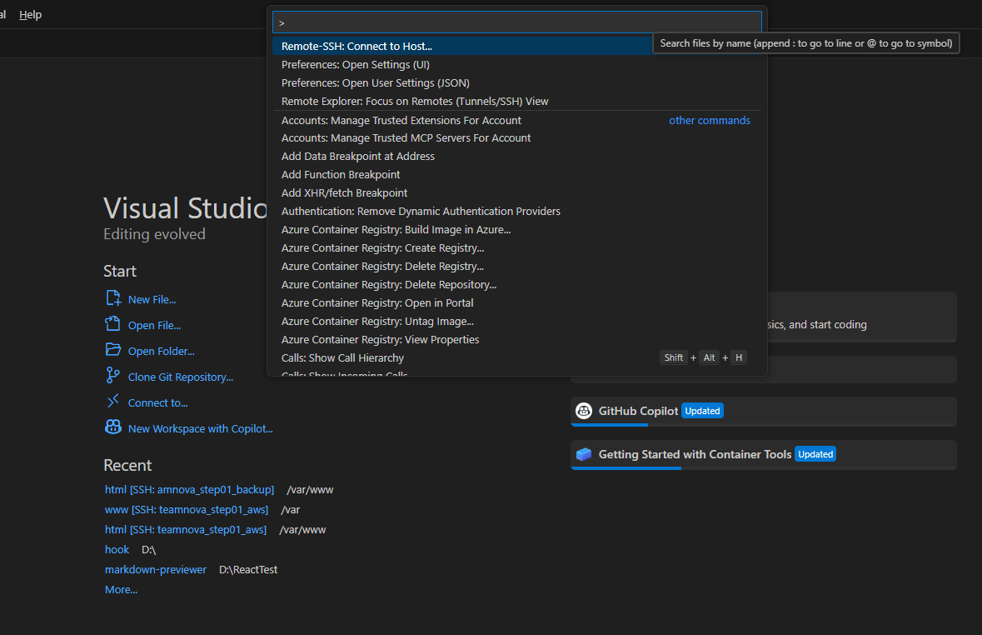Select Azure Container Registry: Delete Repository
The image size is (982, 635).
(517, 285)
